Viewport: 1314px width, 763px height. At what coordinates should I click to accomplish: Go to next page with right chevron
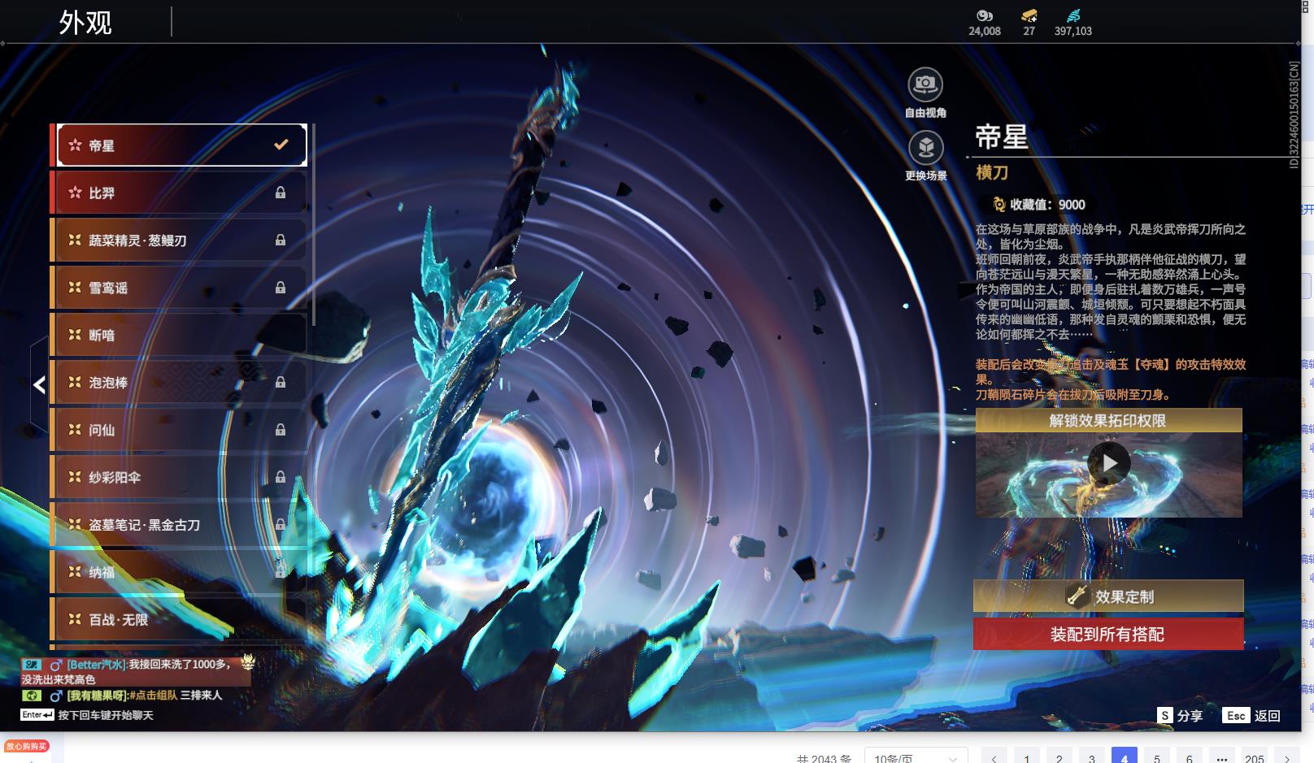tap(1286, 757)
